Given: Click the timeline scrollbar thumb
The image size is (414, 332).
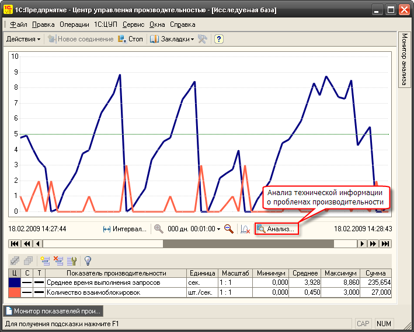Looking at the screenshot, I should pos(248,244).
